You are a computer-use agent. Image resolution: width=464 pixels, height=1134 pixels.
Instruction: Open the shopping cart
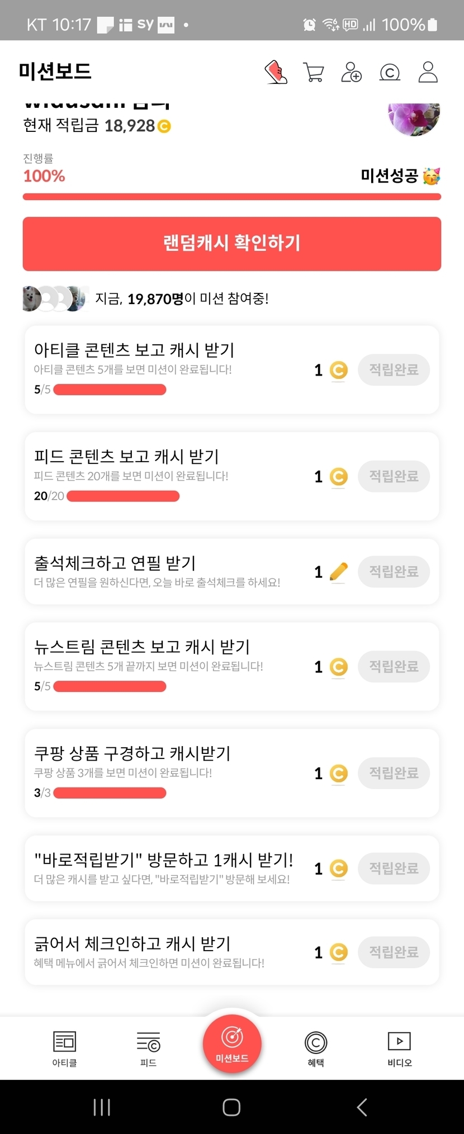tap(313, 73)
